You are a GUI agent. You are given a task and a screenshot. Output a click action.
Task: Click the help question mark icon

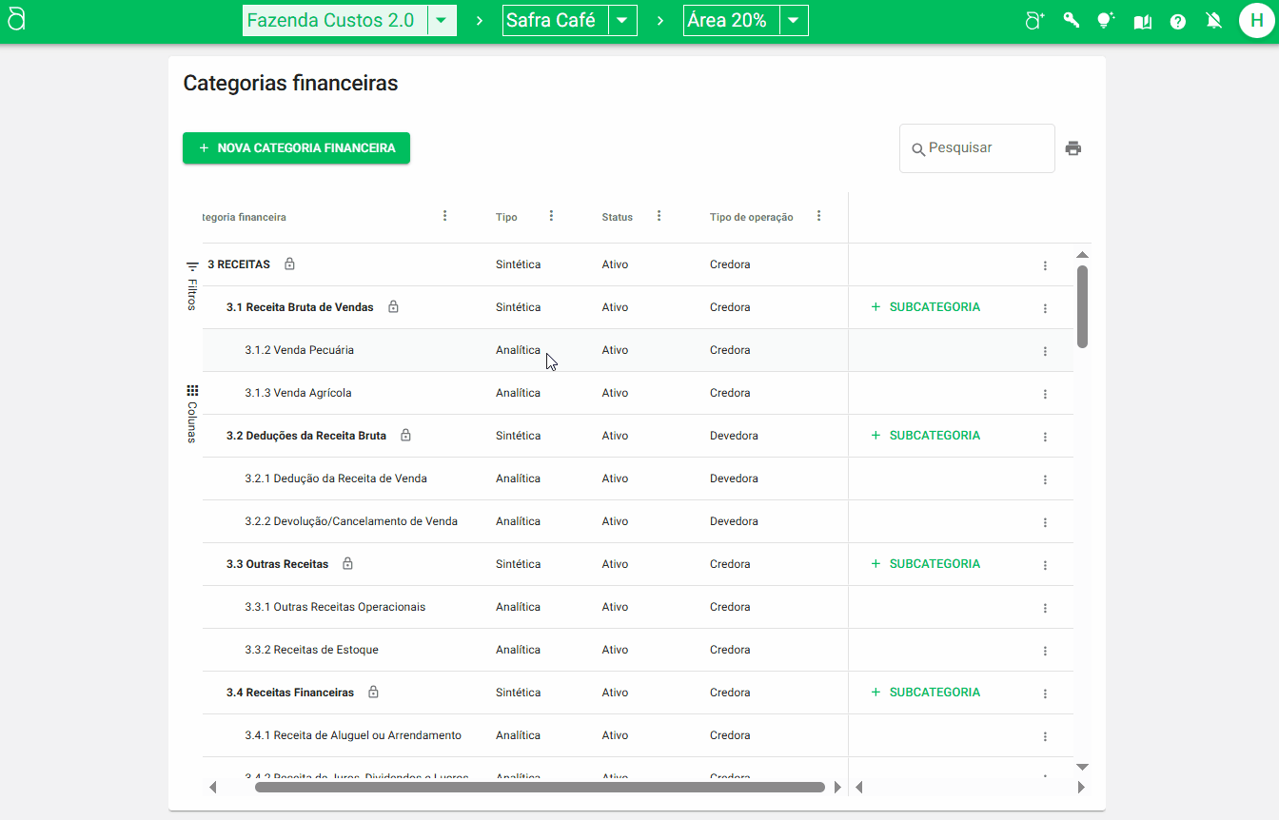[x=1178, y=22]
